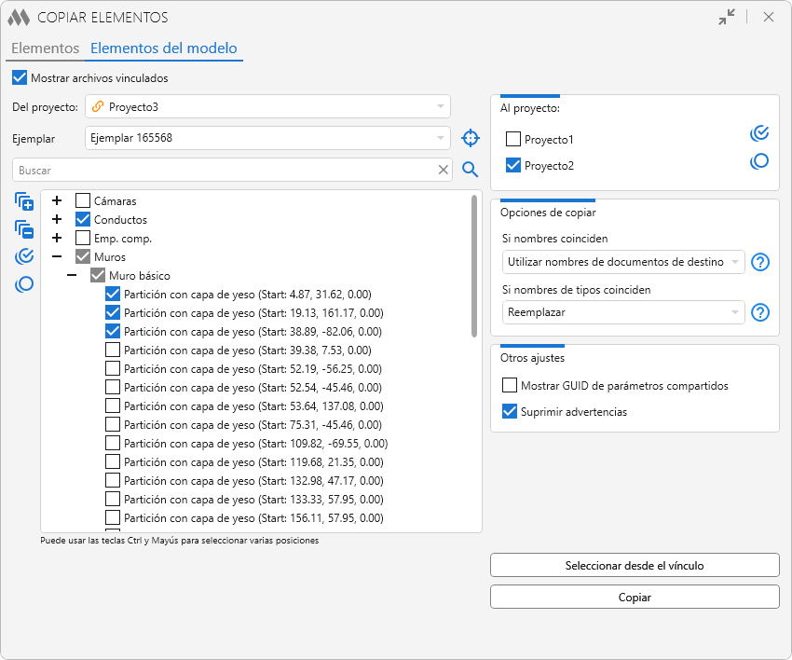Open help for 'Si nombres de tipos coinciden'
Viewport: 792px width, 660px height.
(760, 312)
